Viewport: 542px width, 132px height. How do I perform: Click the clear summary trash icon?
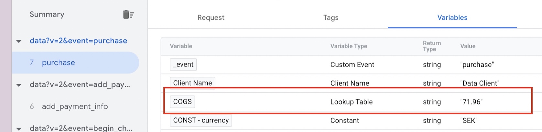(128, 15)
